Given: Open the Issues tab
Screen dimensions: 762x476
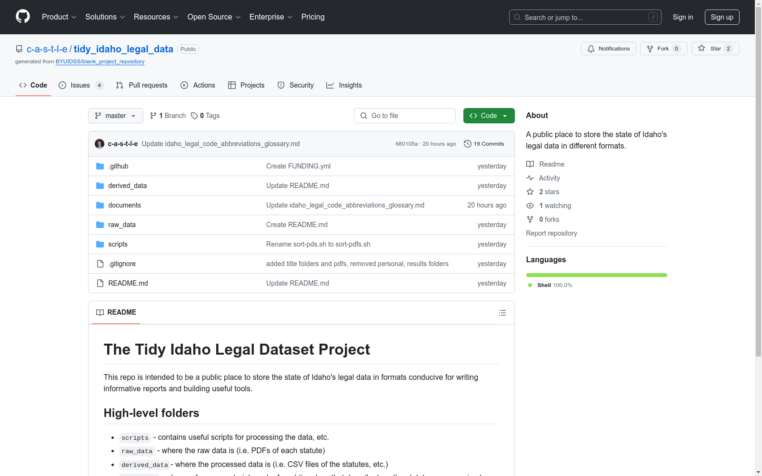Looking at the screenshot, I should pyautogui.click(x=81, y=85).
